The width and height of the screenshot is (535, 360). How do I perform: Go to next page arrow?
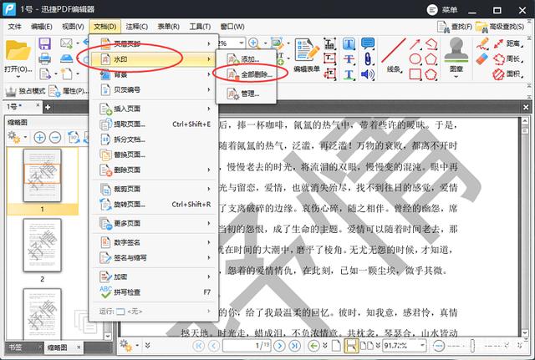click(279, 346)
